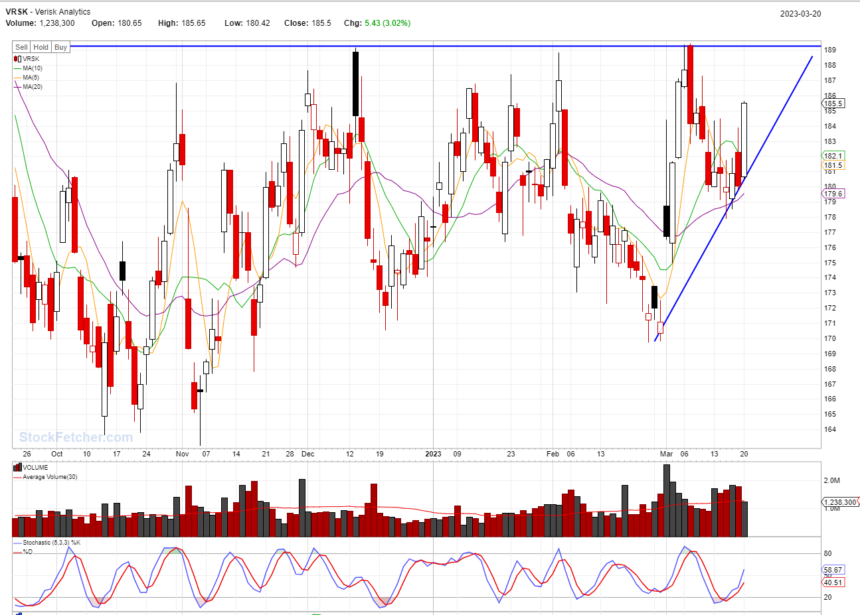
Task: Click the 182.1 moving average price marker
Action: [x=833, y=156]
